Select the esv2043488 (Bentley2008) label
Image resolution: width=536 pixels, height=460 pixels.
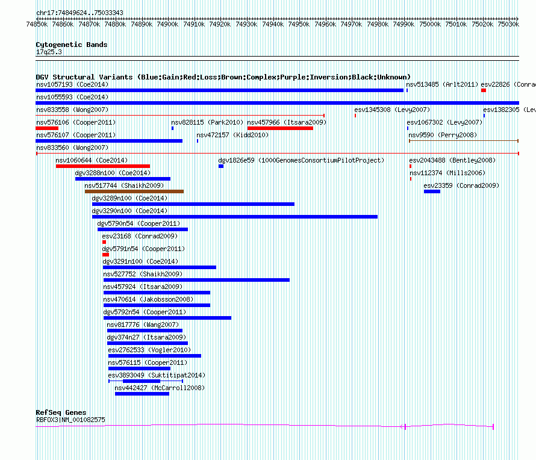[x=452, y=160]
